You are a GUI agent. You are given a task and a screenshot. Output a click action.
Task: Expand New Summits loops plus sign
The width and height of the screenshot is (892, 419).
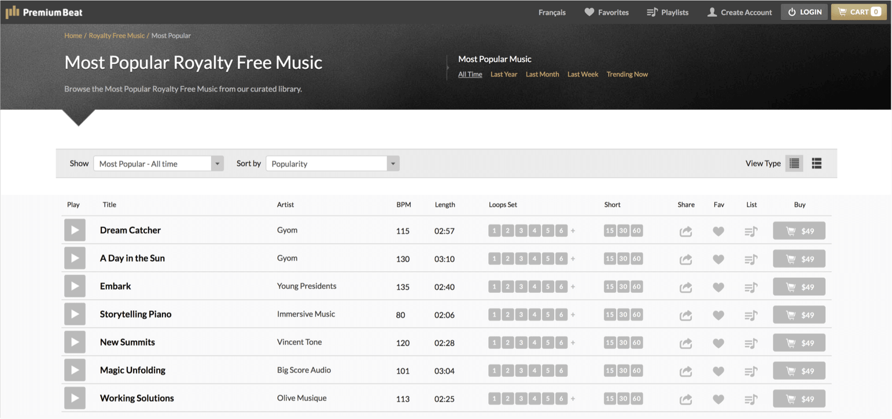click(573, 343)
